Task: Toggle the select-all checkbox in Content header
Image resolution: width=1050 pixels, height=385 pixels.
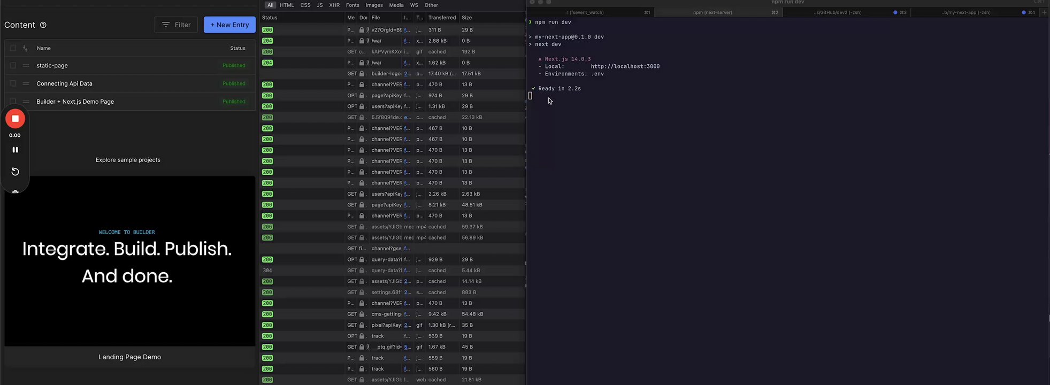Action: [x=13, y=48]
